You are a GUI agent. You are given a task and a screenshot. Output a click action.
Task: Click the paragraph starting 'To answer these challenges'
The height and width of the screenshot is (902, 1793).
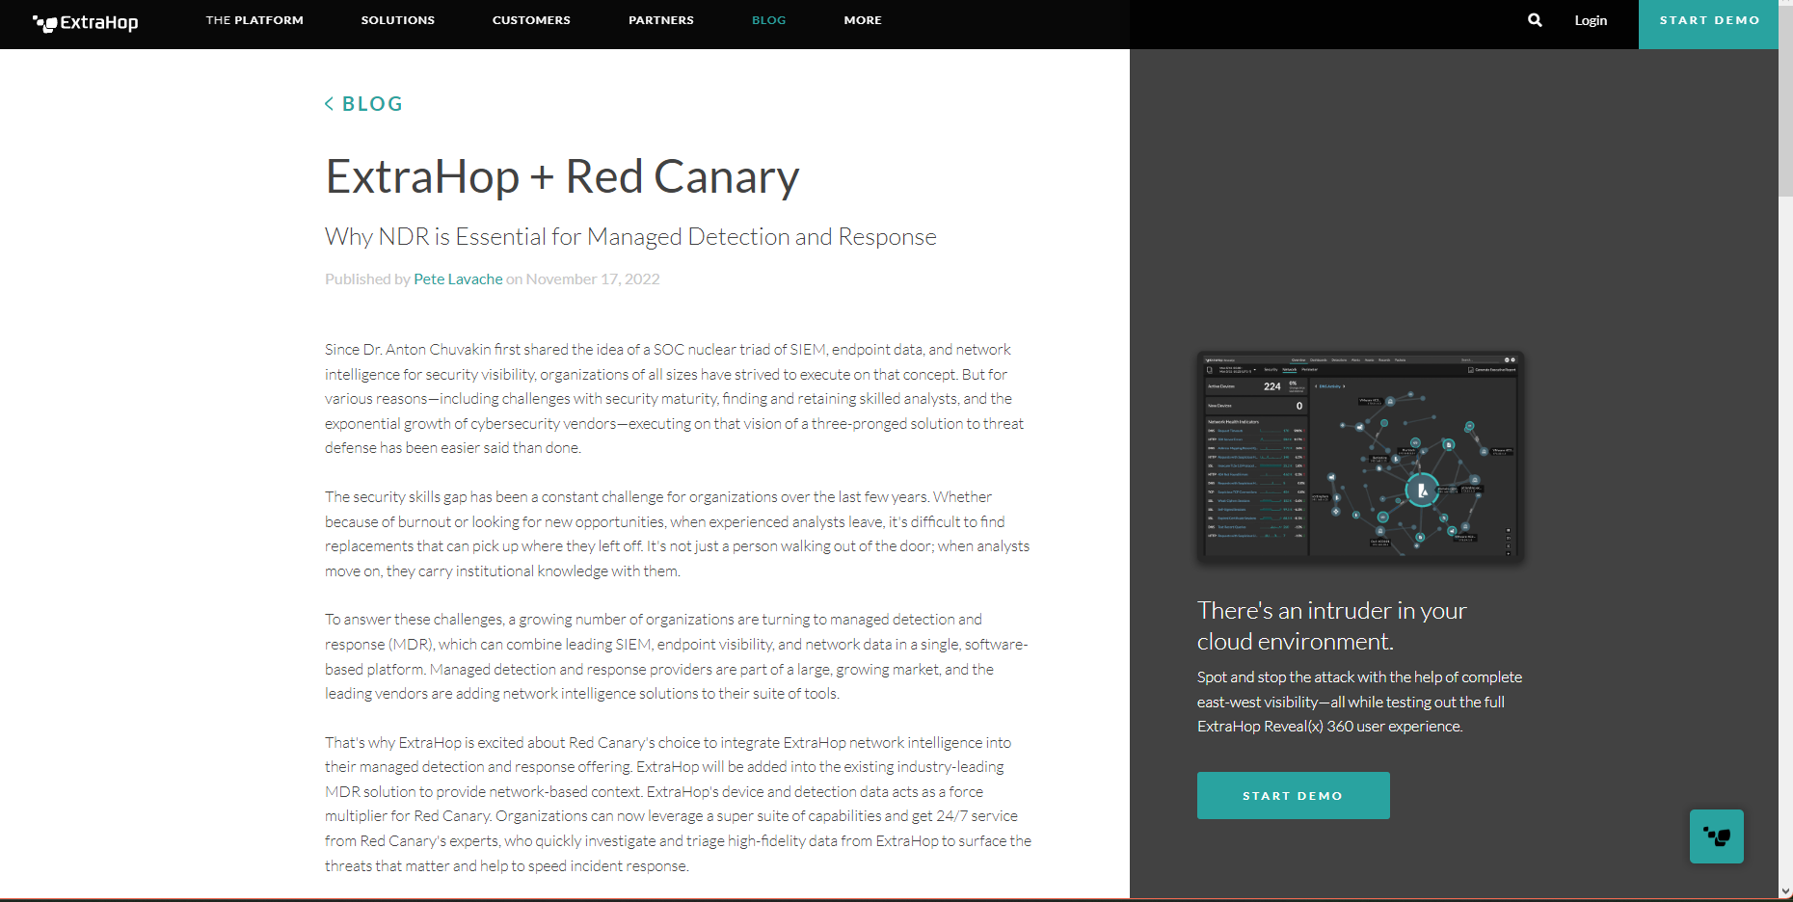tap(676, 656)
